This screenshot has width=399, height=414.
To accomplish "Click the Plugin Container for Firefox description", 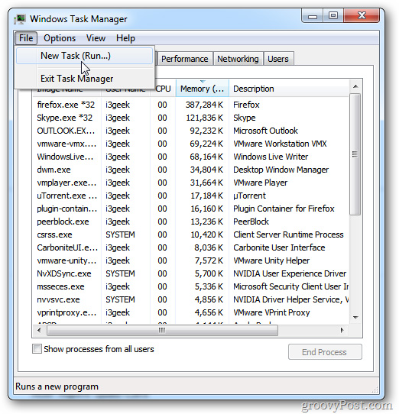I will (284, 209).
